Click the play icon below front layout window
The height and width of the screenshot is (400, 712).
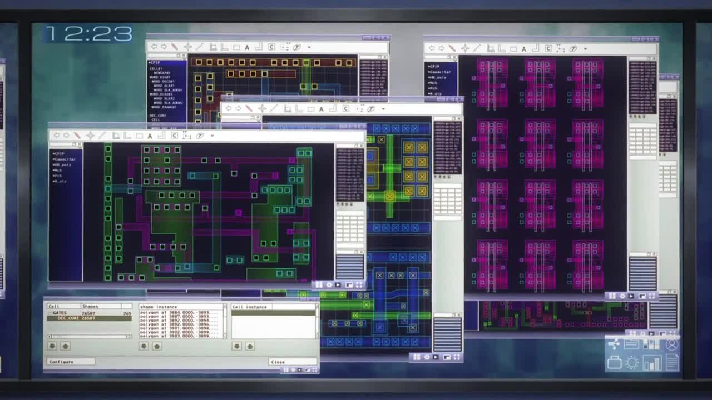click(338, 285)
